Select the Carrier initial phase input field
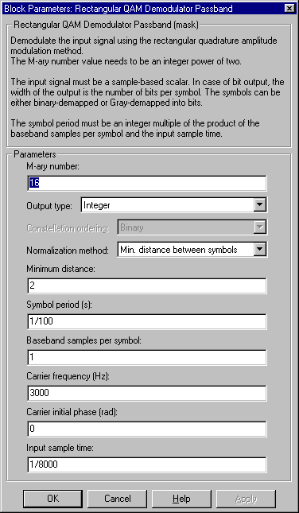This screenshot has height=513, width=299. coord(147,429)
